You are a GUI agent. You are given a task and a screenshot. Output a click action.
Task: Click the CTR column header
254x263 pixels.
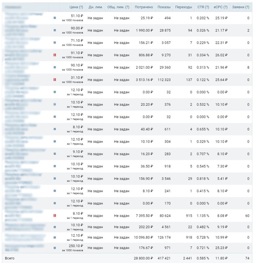[203, 7]
